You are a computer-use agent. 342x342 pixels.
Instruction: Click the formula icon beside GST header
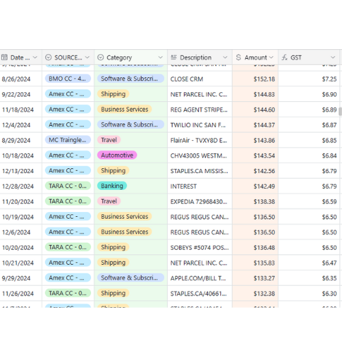pos(285,57)
